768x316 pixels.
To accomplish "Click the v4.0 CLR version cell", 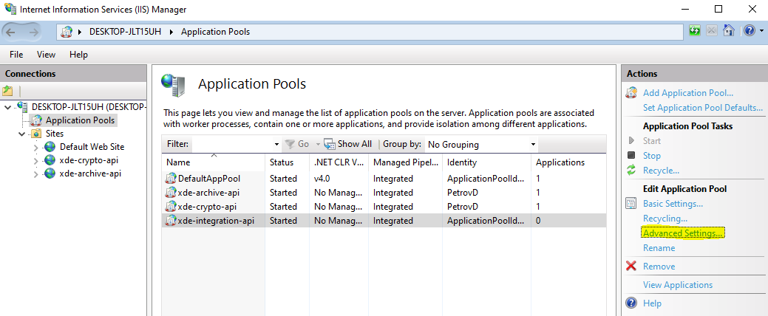I will click(322, 179).
